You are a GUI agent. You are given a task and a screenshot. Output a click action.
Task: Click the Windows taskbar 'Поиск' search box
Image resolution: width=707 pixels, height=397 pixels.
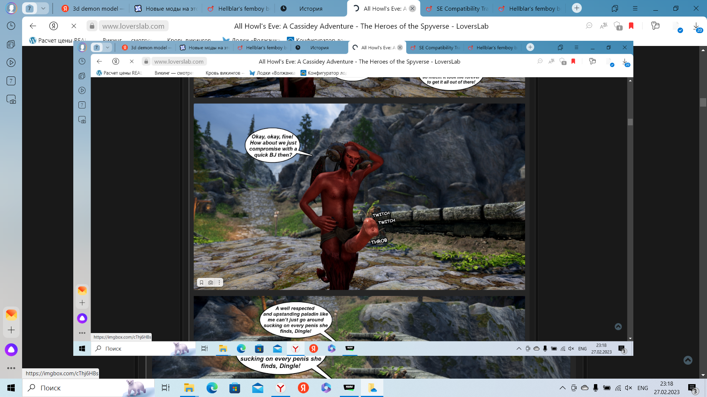[88, 388]
